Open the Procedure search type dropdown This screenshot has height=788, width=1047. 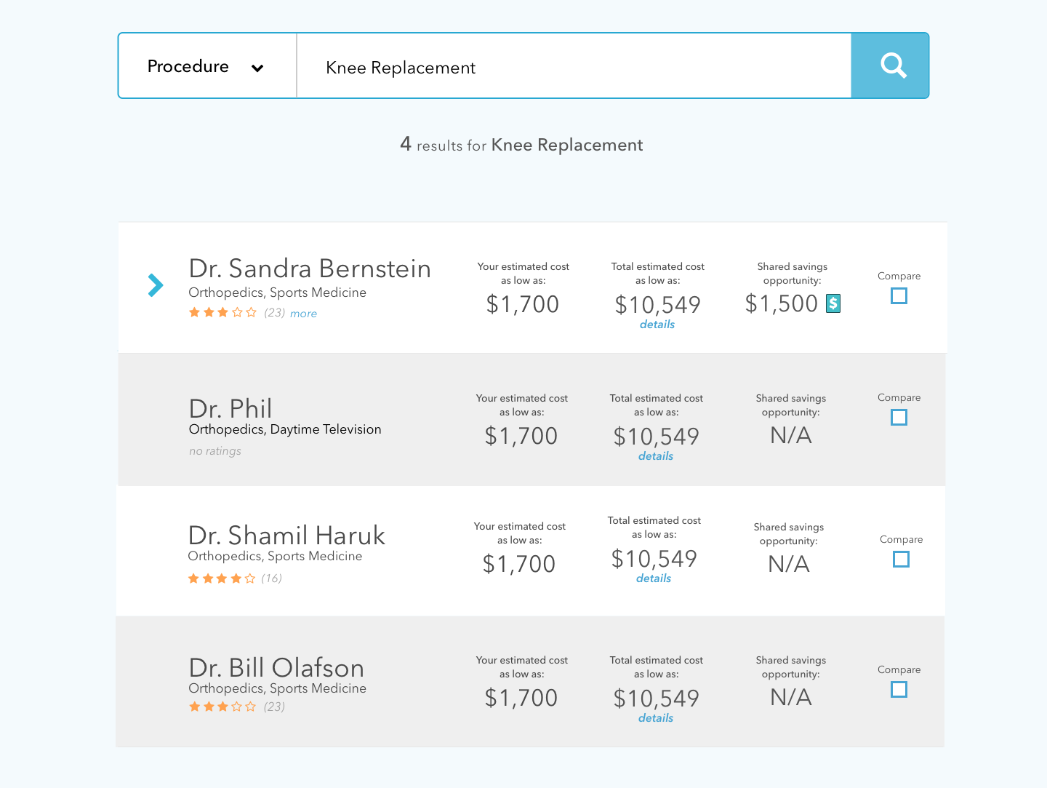pyautogui.click(x=206, y=66)
